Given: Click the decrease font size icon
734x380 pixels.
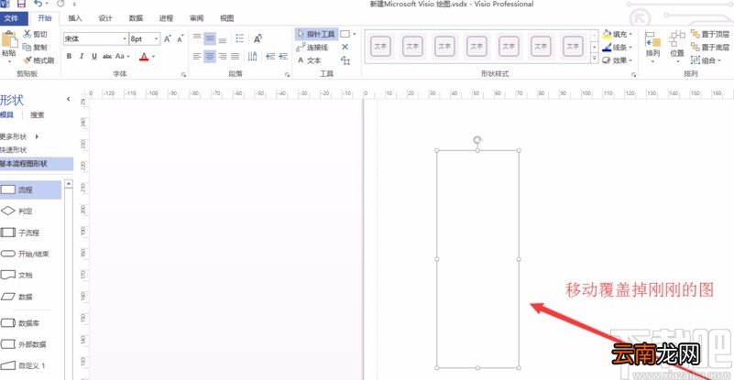Looking at the screenshot, I should [181, 38].
